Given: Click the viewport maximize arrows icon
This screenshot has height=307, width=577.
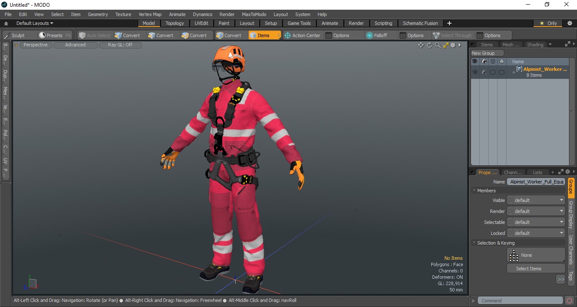Looking at the screenshot, I should tap(446, 45).
